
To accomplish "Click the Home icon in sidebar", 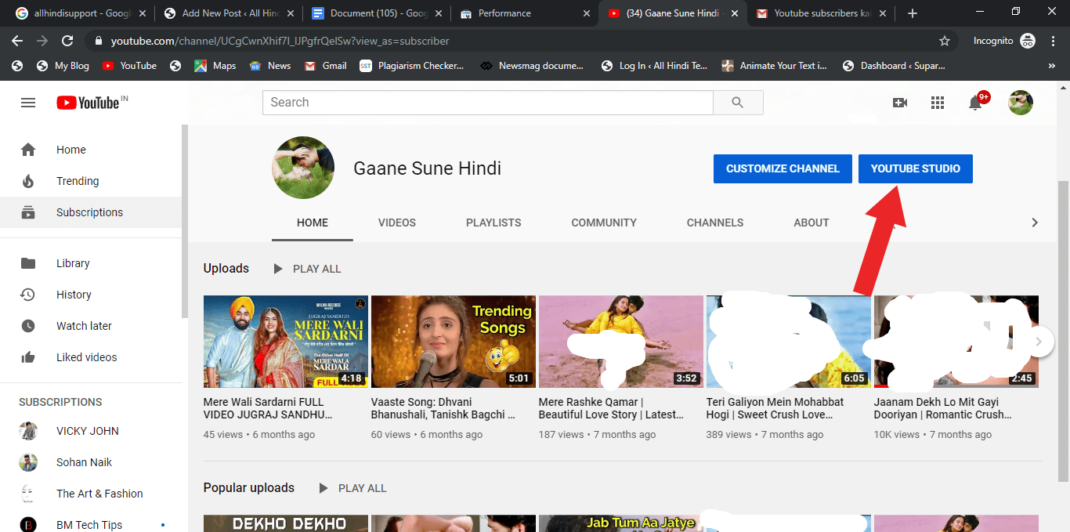I will (x=28, y=150).
